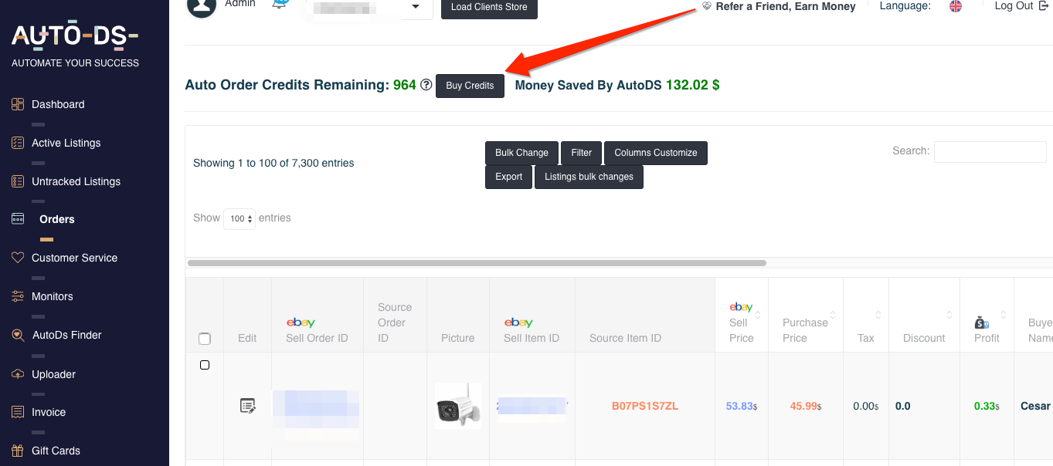Click the purchase price 45.99 value
Viewport: 1053px width, 466px height.
point(806,406)
